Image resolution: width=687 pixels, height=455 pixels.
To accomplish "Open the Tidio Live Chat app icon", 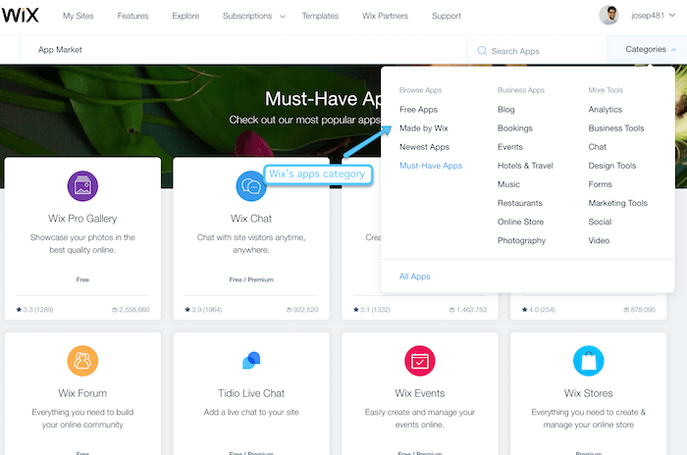I will coord(251,361).
